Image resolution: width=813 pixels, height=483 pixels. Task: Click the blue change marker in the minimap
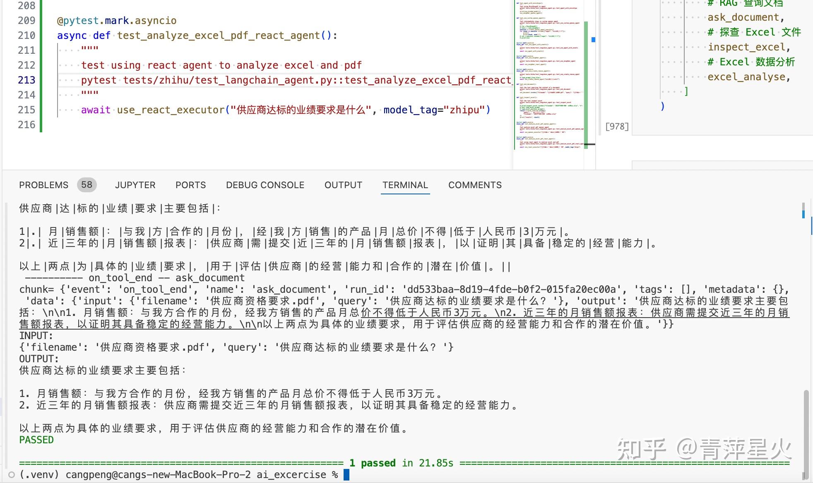coord(593,39)
